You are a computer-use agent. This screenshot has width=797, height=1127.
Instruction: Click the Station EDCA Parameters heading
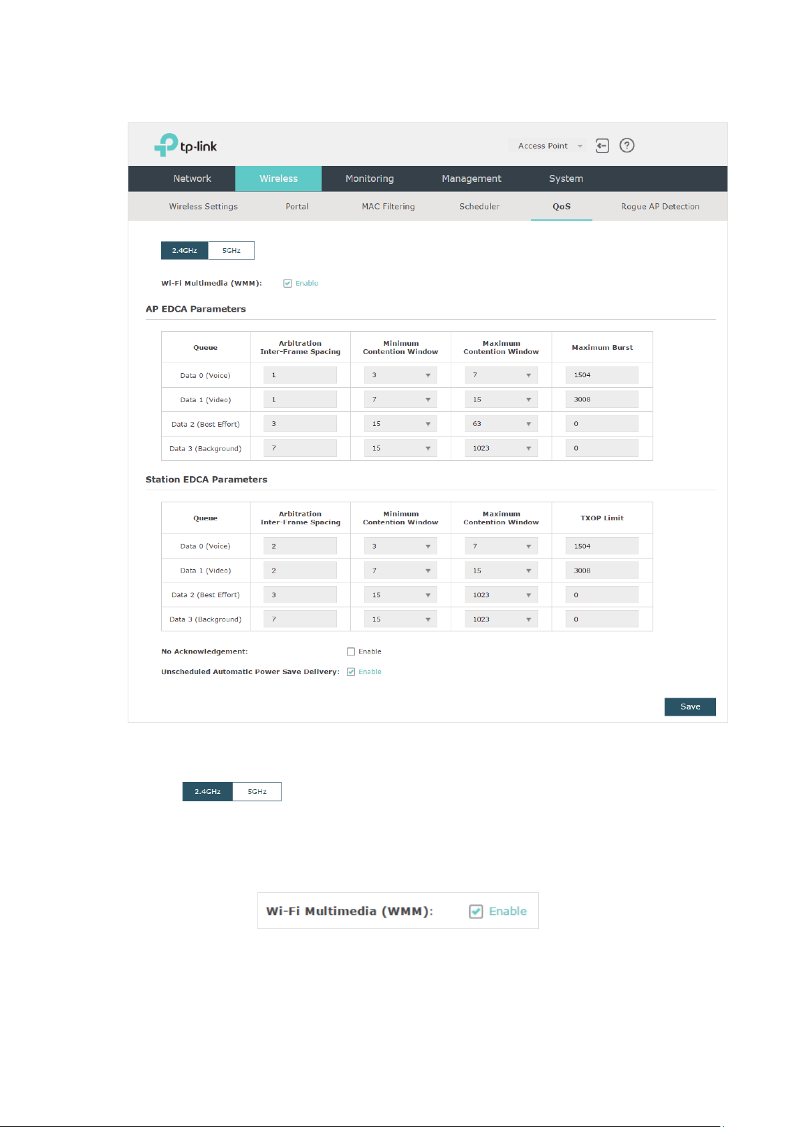[x=207, y=480]
